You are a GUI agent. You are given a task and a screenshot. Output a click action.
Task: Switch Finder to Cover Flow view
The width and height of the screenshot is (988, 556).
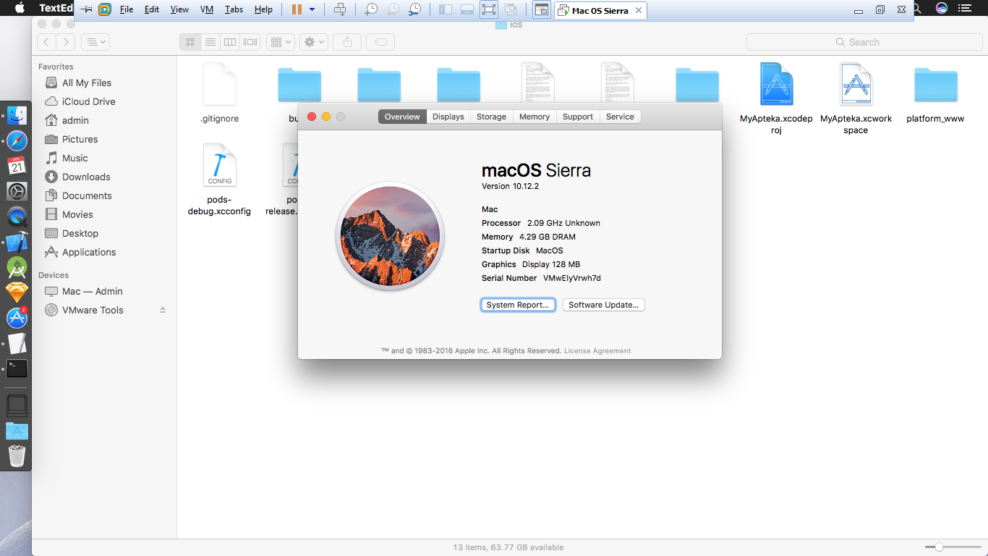tap(250, 42)
